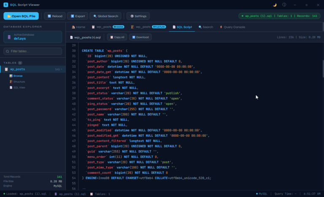This screenshot has height=197, width=324.
Task: Click the active database icon
Action: 9,37
